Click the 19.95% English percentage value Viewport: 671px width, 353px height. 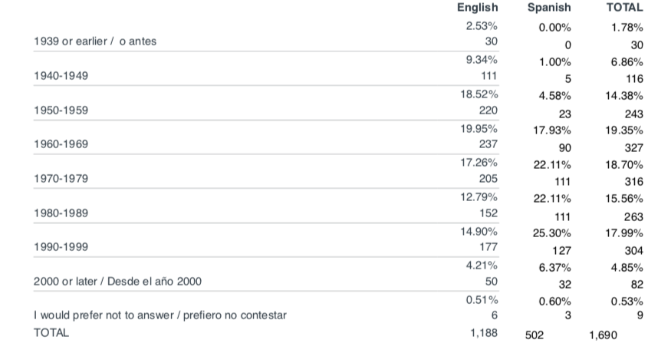click(x=479, y=128)
